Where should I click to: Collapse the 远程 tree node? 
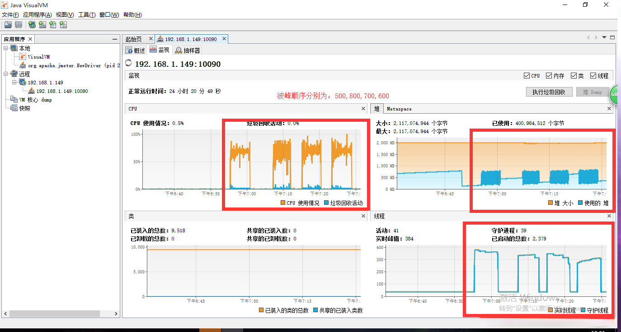click(6, 74)
